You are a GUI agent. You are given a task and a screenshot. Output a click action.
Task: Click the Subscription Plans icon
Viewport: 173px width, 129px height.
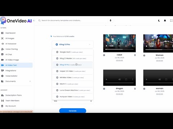2,95
